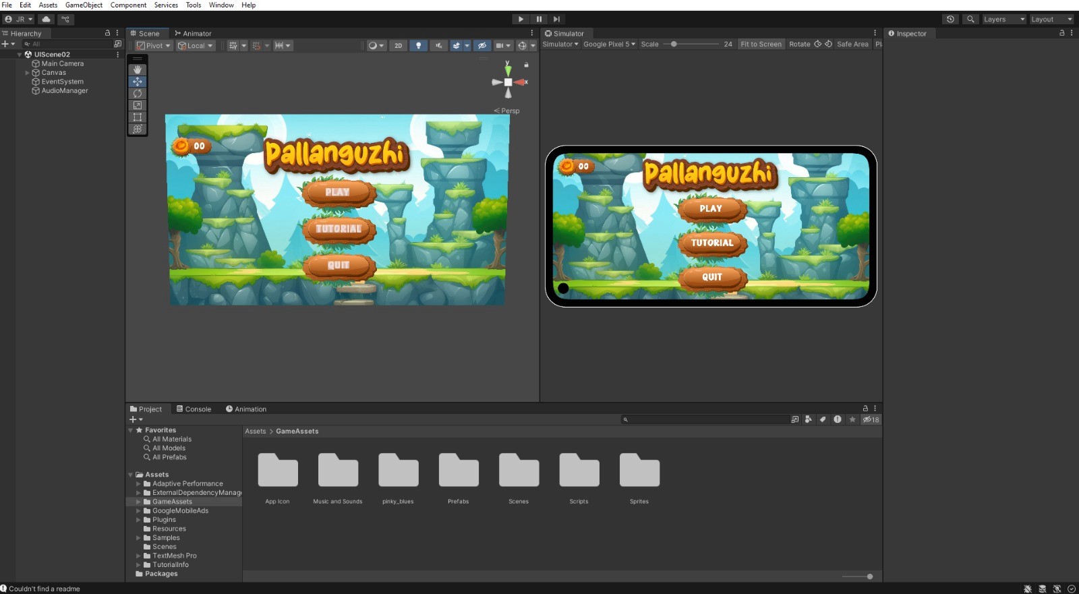The image size is (1079, 594).
Task: Select the Rect tool in Scene overlay
Action: (138, 117)
